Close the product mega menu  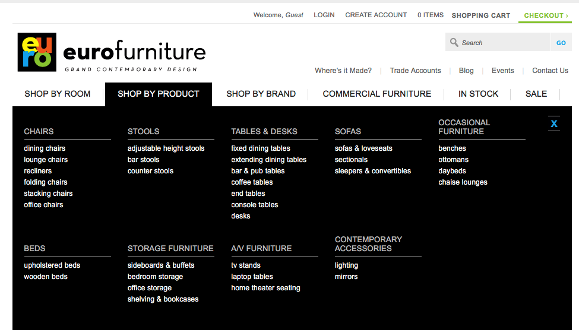click(554, 123)
